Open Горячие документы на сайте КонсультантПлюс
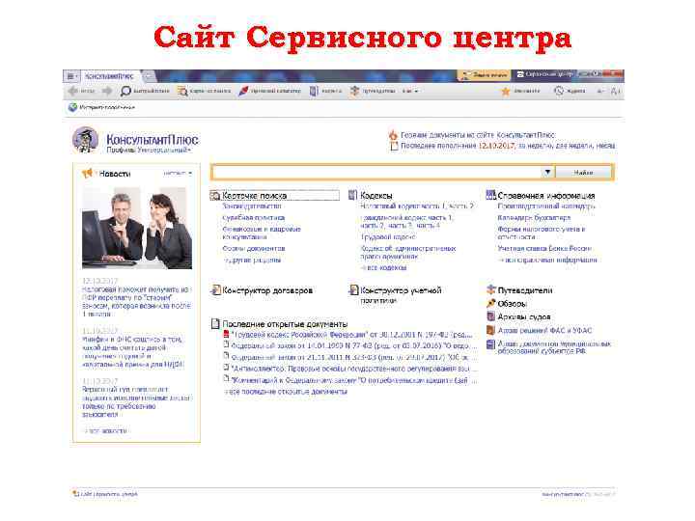695x521 pixels. (478, 135)
